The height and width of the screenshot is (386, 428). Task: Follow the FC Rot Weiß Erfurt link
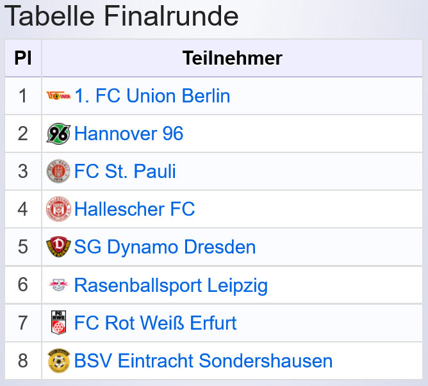click(156, 323)
